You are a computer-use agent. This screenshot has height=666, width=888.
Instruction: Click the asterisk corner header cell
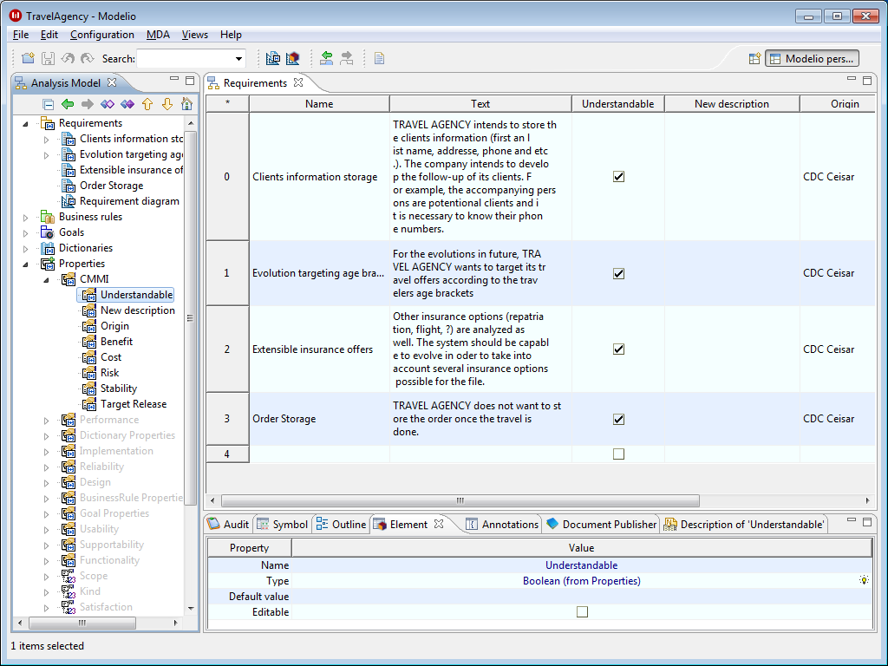pos(227,104)
